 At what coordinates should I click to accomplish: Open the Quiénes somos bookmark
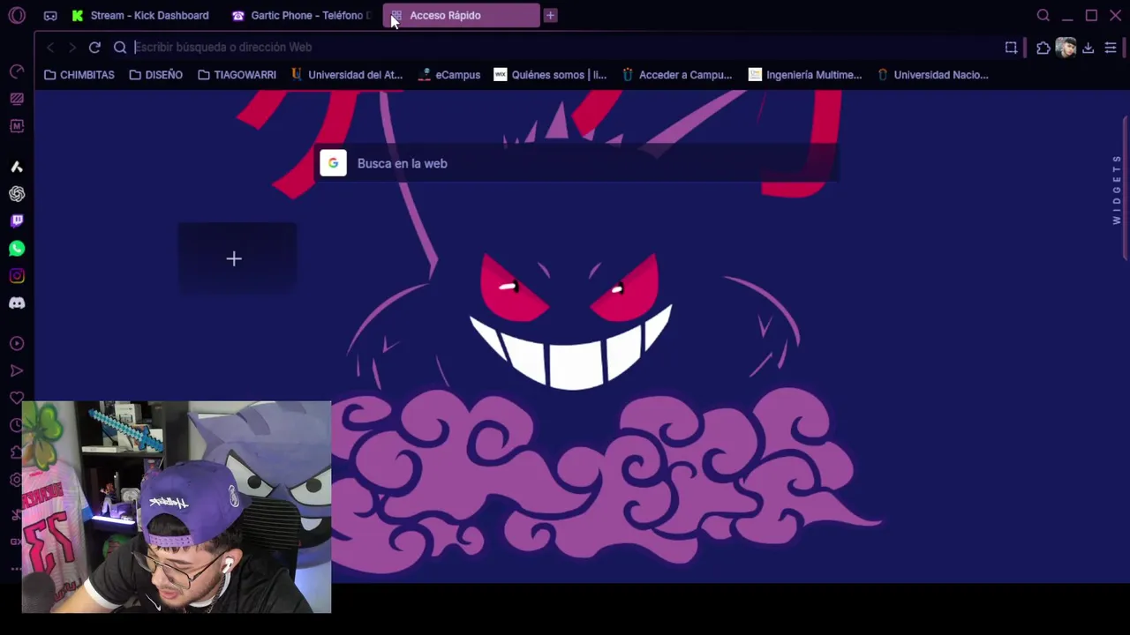pos(550,75)
